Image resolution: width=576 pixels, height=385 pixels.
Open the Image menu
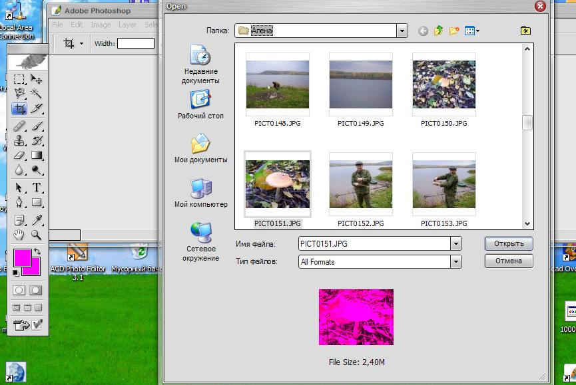click(101, 25)
